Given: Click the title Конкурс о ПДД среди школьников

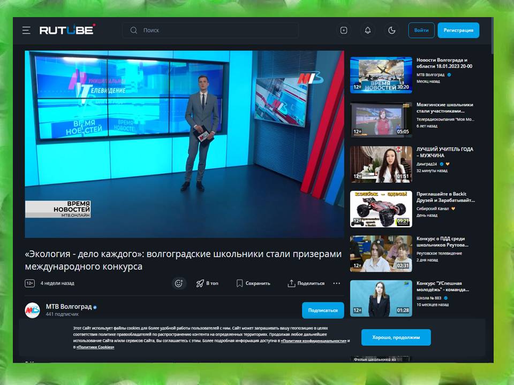Looking at the screenshot, I should click(x=442, y=242).
